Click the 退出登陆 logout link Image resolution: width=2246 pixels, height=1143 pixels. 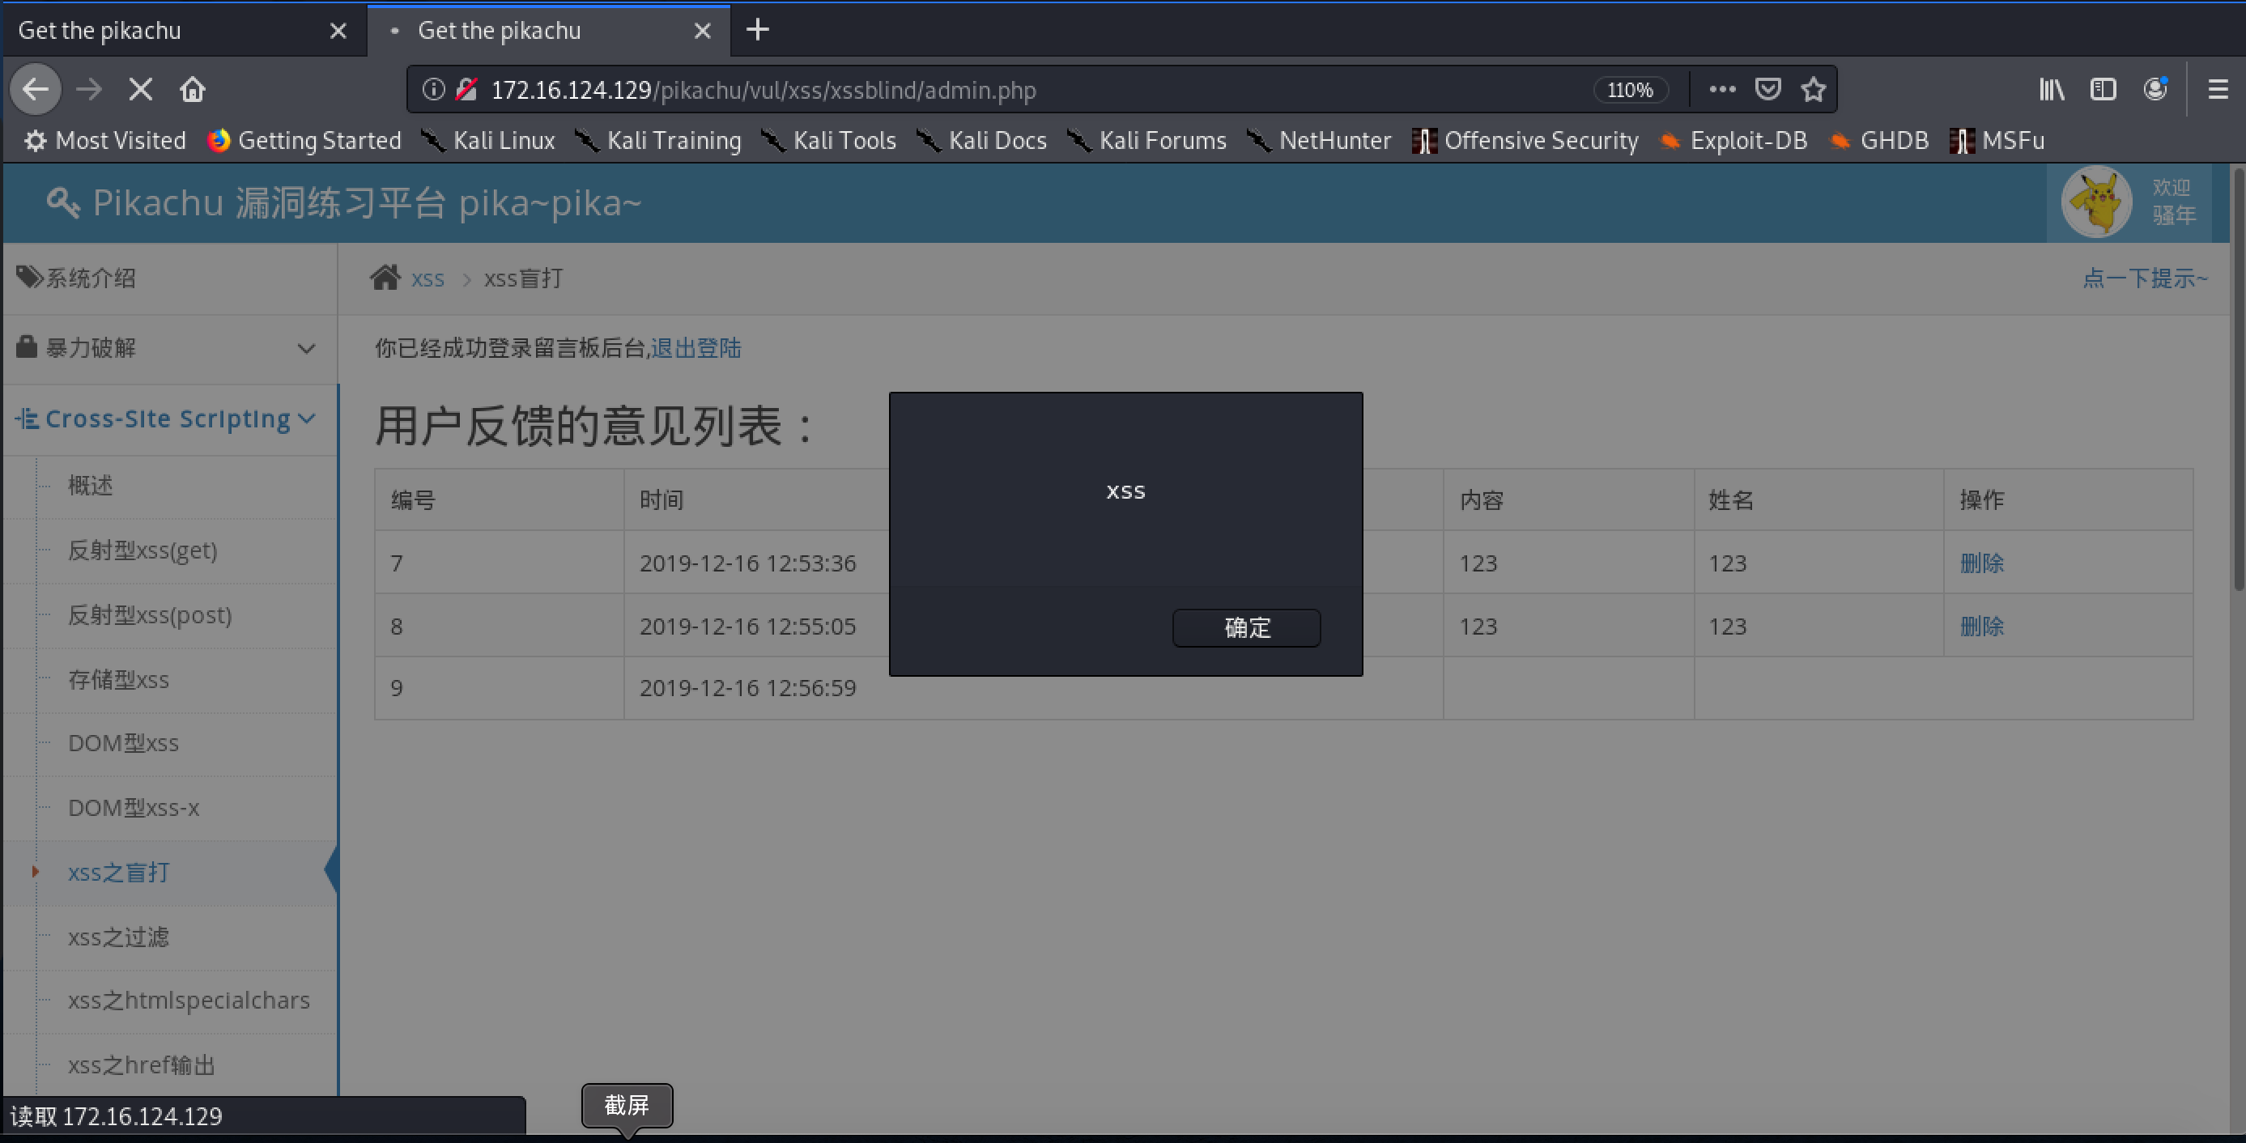(x=695, y=348)
